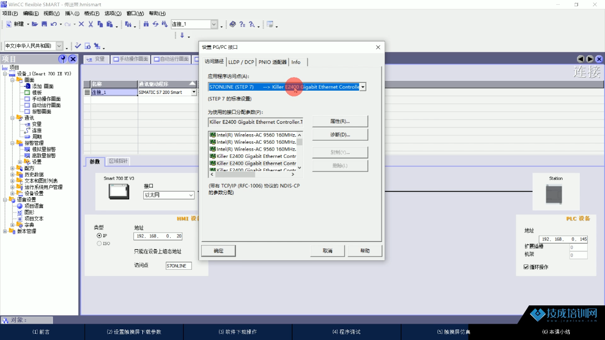The image size is (605, 340).
Task: Expand the 版本管理 node in project tree
Action: tap(5, 231)
